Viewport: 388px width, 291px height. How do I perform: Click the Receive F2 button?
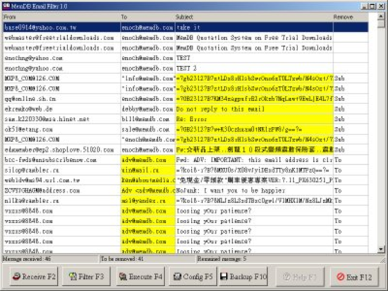coord(34,276)
